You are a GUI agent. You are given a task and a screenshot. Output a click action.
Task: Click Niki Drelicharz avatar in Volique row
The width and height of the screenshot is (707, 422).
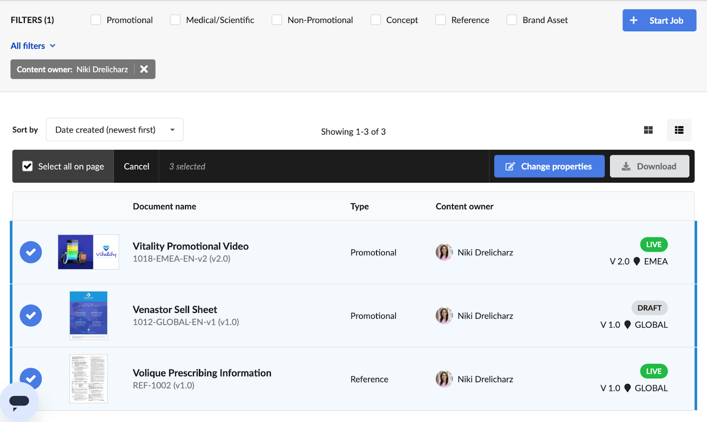point(444,379)
